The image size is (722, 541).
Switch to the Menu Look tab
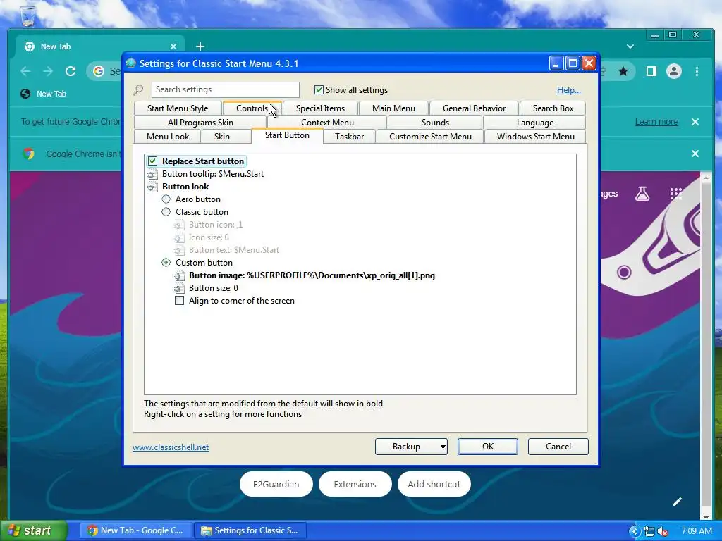click(x=168, y=137)
